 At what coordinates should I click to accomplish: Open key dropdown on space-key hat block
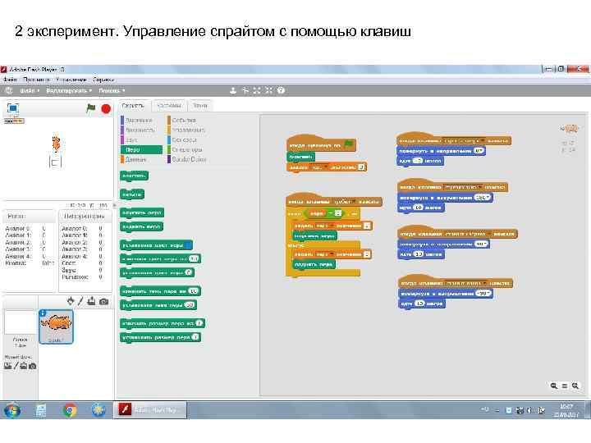[x=345, y=202]
